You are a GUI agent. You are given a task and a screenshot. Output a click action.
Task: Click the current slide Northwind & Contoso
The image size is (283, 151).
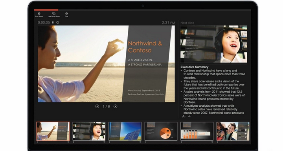tap(106, 64)
